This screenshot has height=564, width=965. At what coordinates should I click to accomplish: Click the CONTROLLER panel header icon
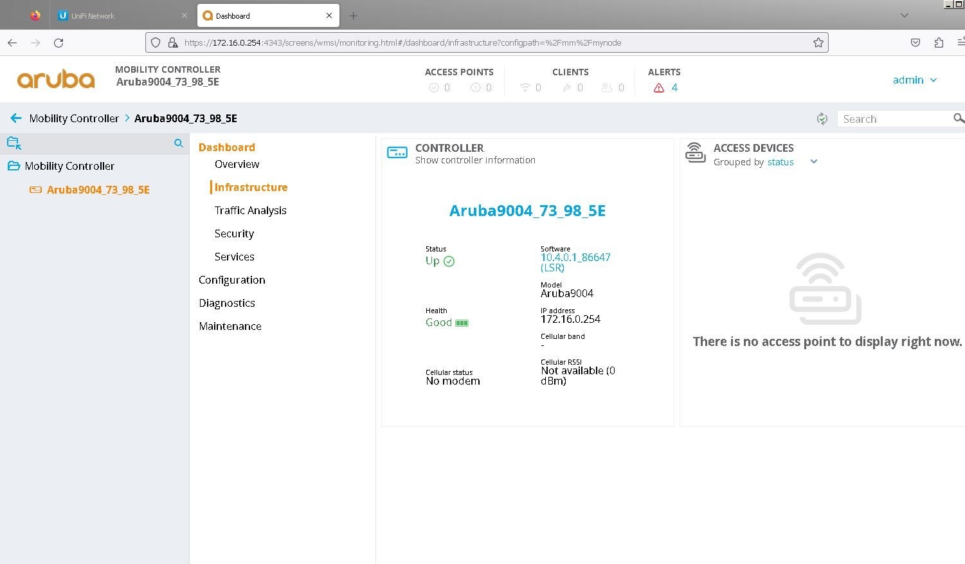[397, 153]
